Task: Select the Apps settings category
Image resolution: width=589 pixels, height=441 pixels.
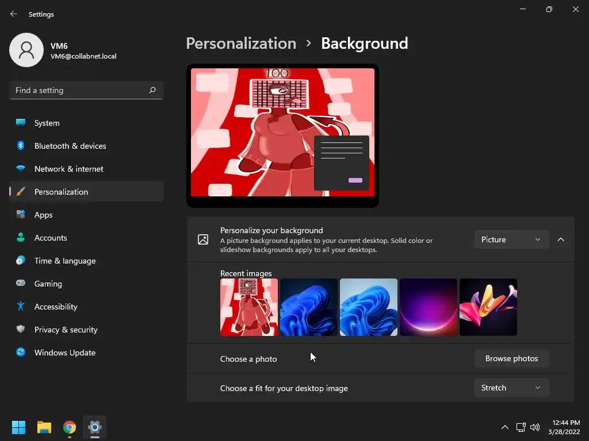Action: click(x=86, y=215)
